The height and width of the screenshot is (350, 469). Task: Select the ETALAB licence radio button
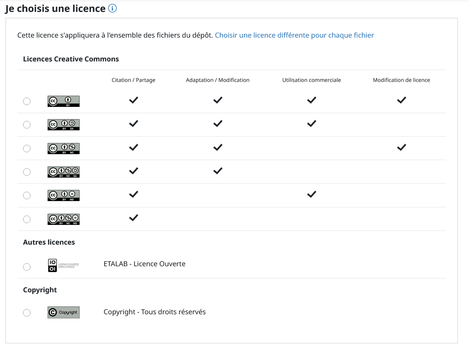point(27,267)
